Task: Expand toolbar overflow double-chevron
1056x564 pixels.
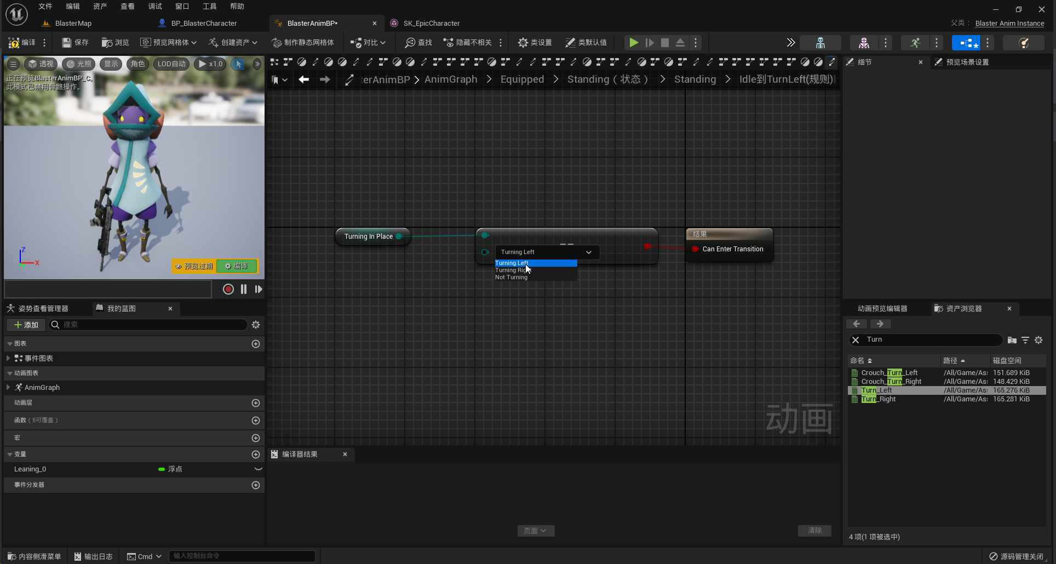Action: (790, 42)
